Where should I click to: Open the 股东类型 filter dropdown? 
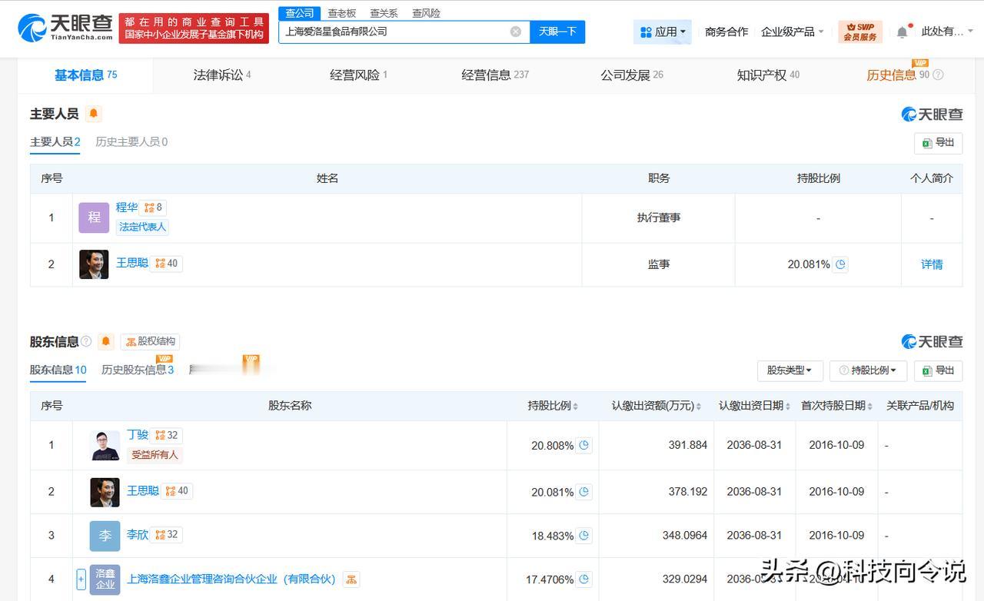tap(790, 370)
